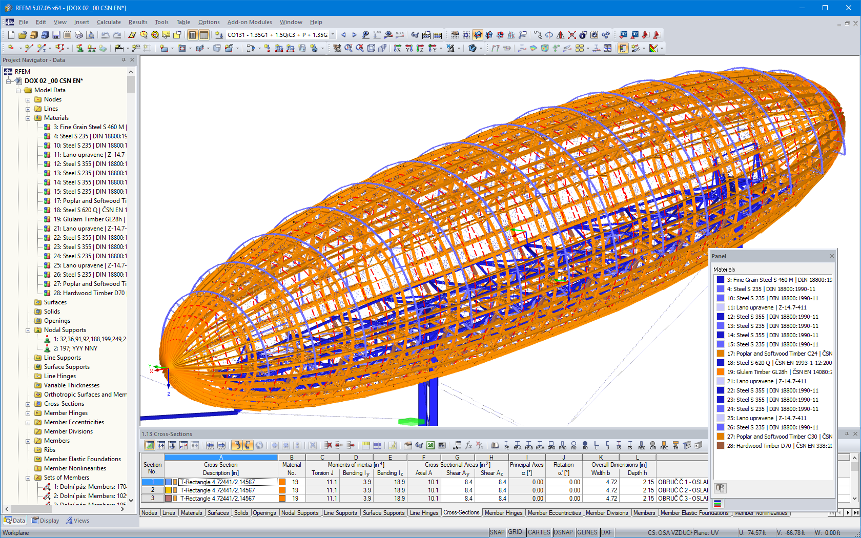Open the calculator in the table toolbar

coord(442,446)
